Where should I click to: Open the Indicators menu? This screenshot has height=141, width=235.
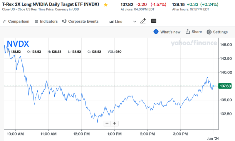click(x=46, y=21)
